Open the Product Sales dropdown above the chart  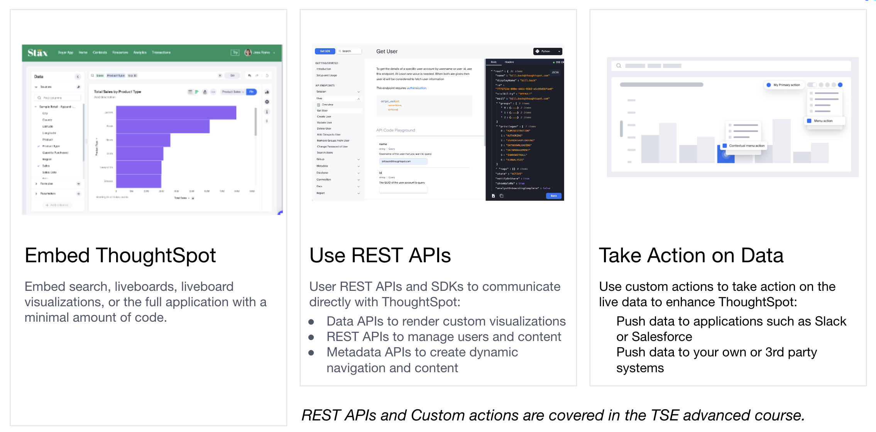(x=233, y=92)
